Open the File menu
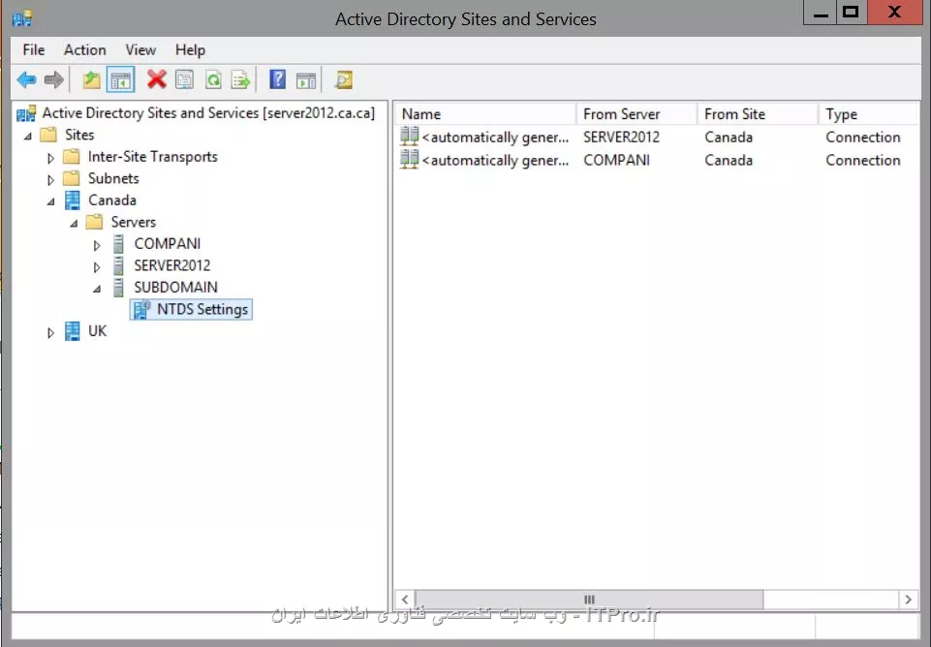This screenshot has width=931, height=647. pyautogui.click(x=33, y=49)
